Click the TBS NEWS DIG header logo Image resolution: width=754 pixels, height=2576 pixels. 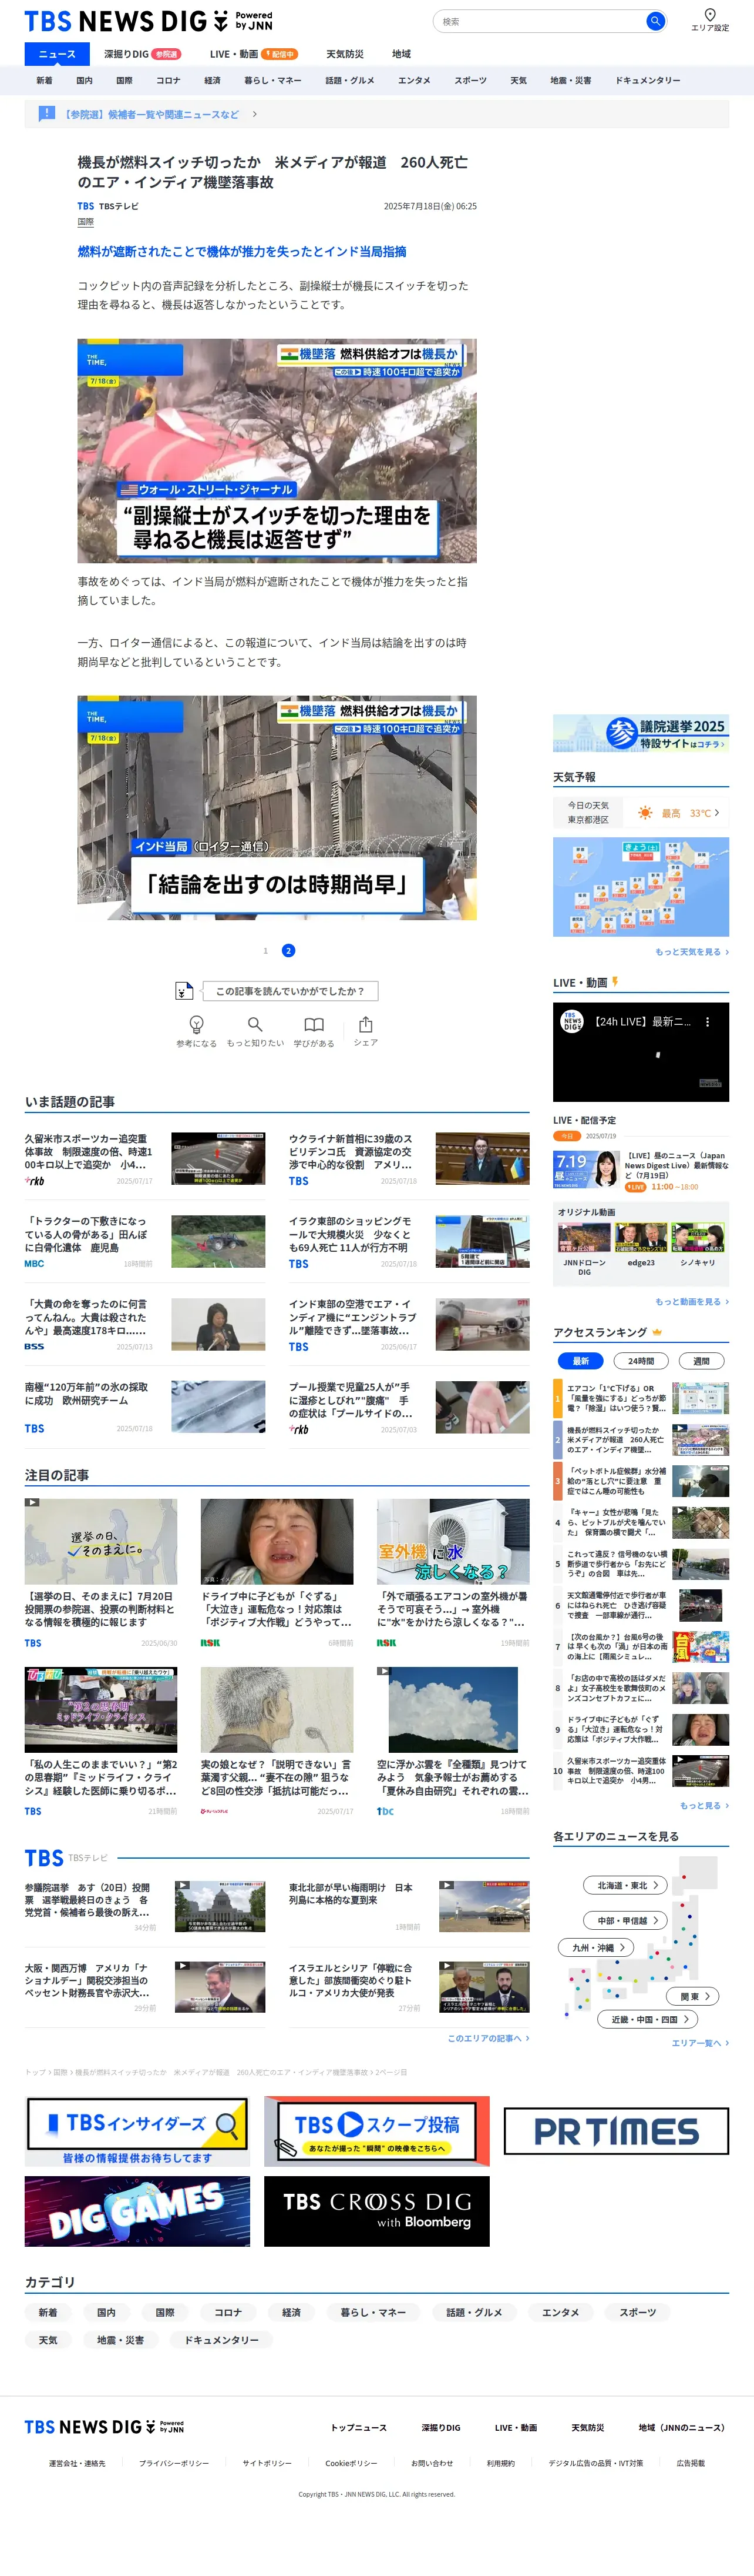[x=148, y=21]
